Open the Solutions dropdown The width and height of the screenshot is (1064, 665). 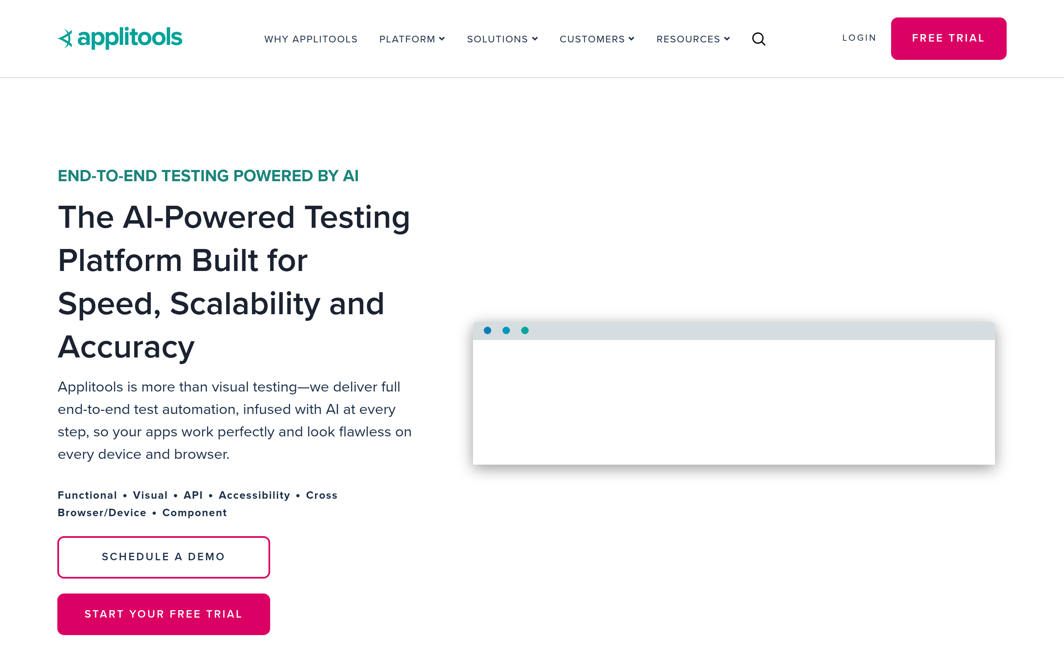[x=535, y=39]
